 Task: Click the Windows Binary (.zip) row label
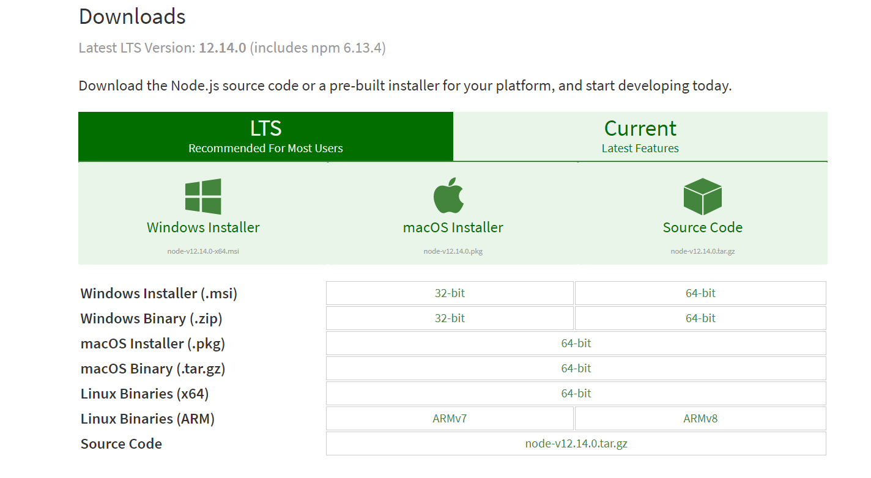point(152,318)
